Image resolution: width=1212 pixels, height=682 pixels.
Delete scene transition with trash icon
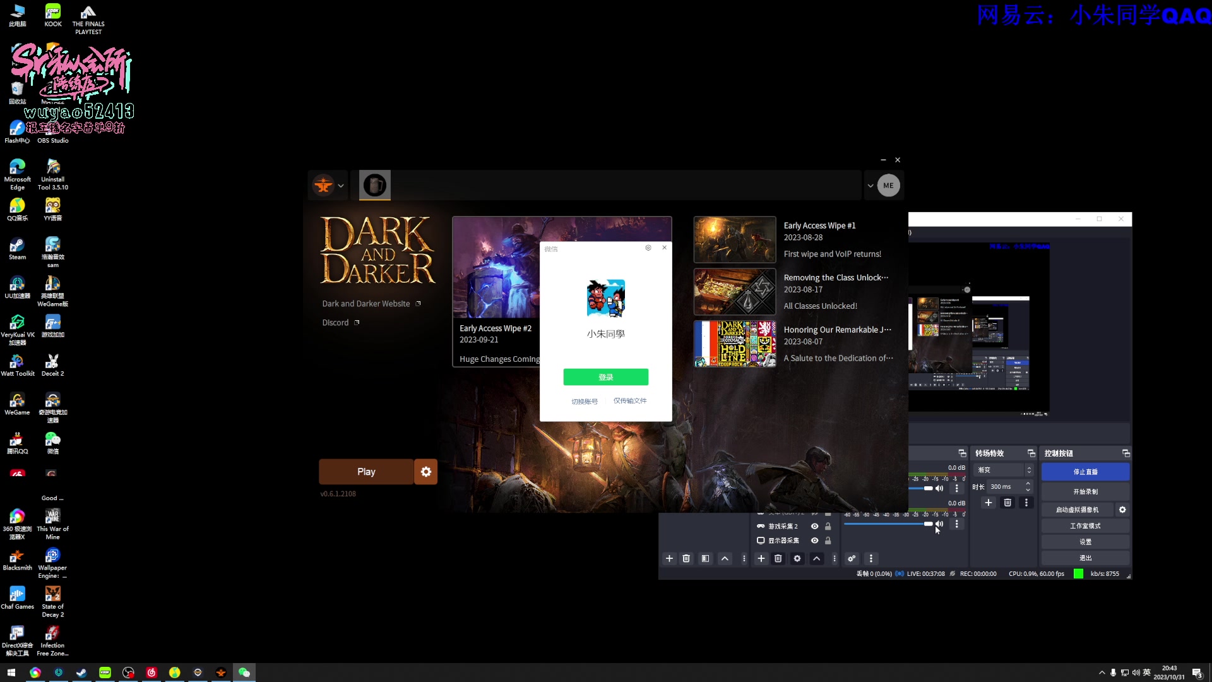click(1007, 503)
